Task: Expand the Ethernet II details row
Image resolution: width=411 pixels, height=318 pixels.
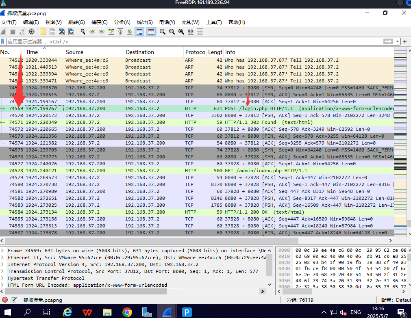Action: pos(2,257)
